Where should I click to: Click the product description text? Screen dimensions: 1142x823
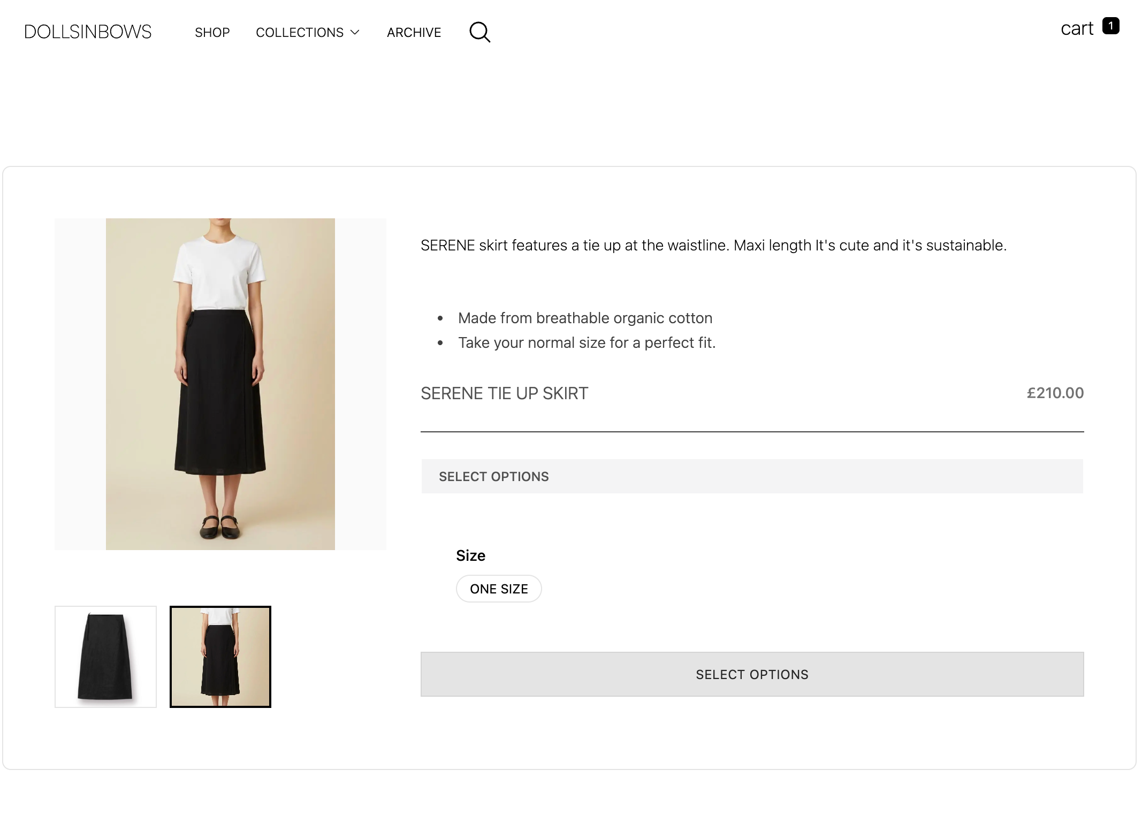(x=712, y=245)
